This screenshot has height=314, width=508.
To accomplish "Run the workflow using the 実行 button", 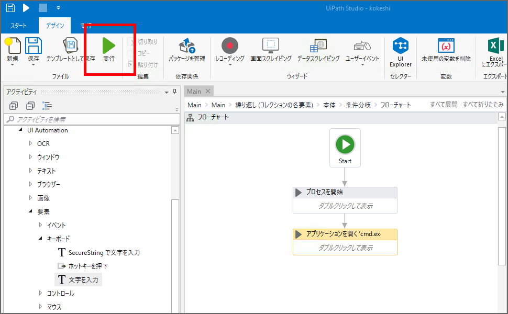I will (108, 51).
